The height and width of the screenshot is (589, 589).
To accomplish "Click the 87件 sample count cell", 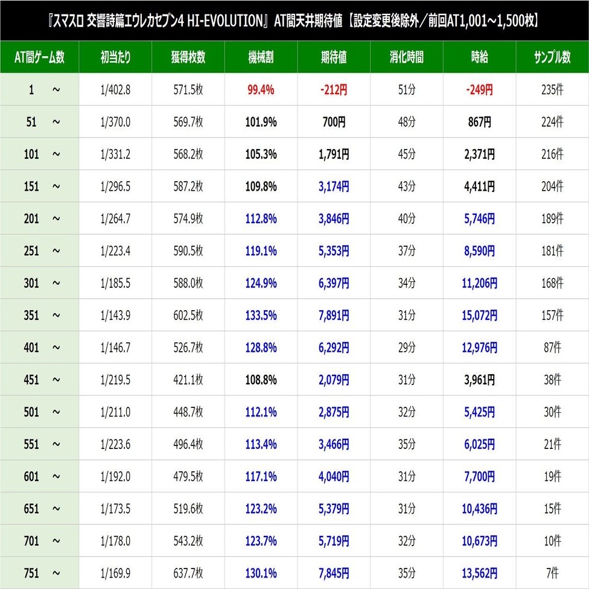I will [x=553, y=348].
